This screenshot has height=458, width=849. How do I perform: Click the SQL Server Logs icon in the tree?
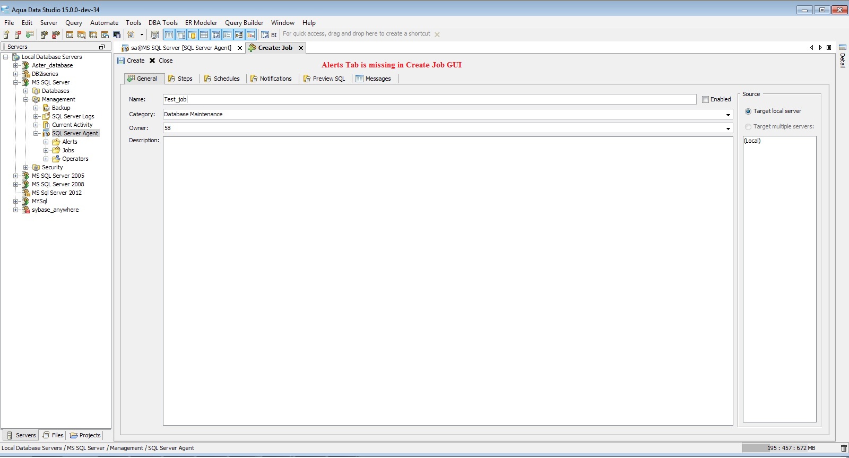tap(46, 116)
